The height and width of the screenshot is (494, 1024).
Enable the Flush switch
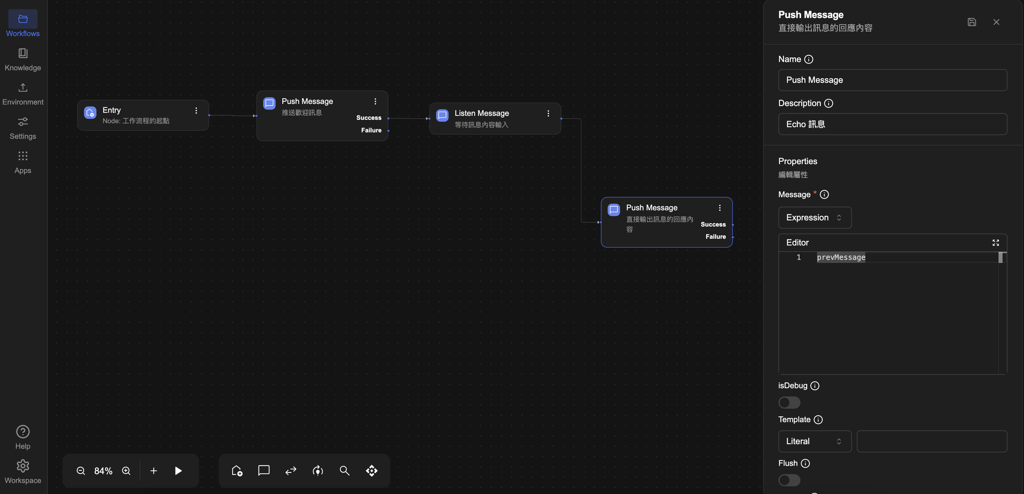pos(789,480)
